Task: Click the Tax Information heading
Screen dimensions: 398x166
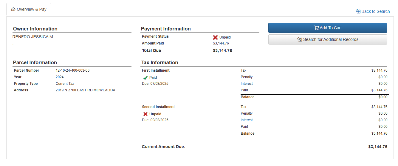Action: pyautogui.click(x=159, y=62)
